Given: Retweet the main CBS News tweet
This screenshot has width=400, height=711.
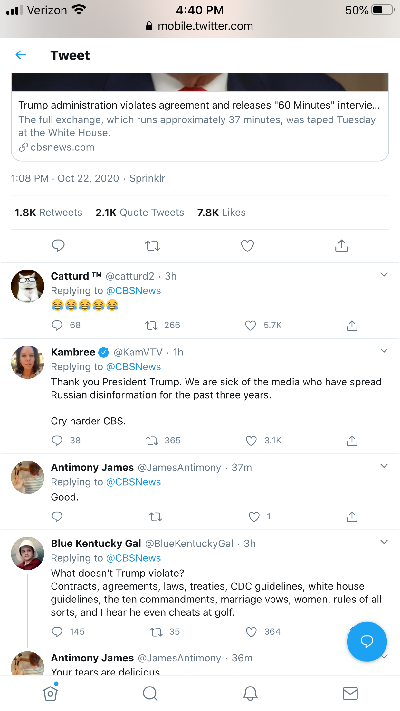Looking at the screenshot, I should coord(152,246).
